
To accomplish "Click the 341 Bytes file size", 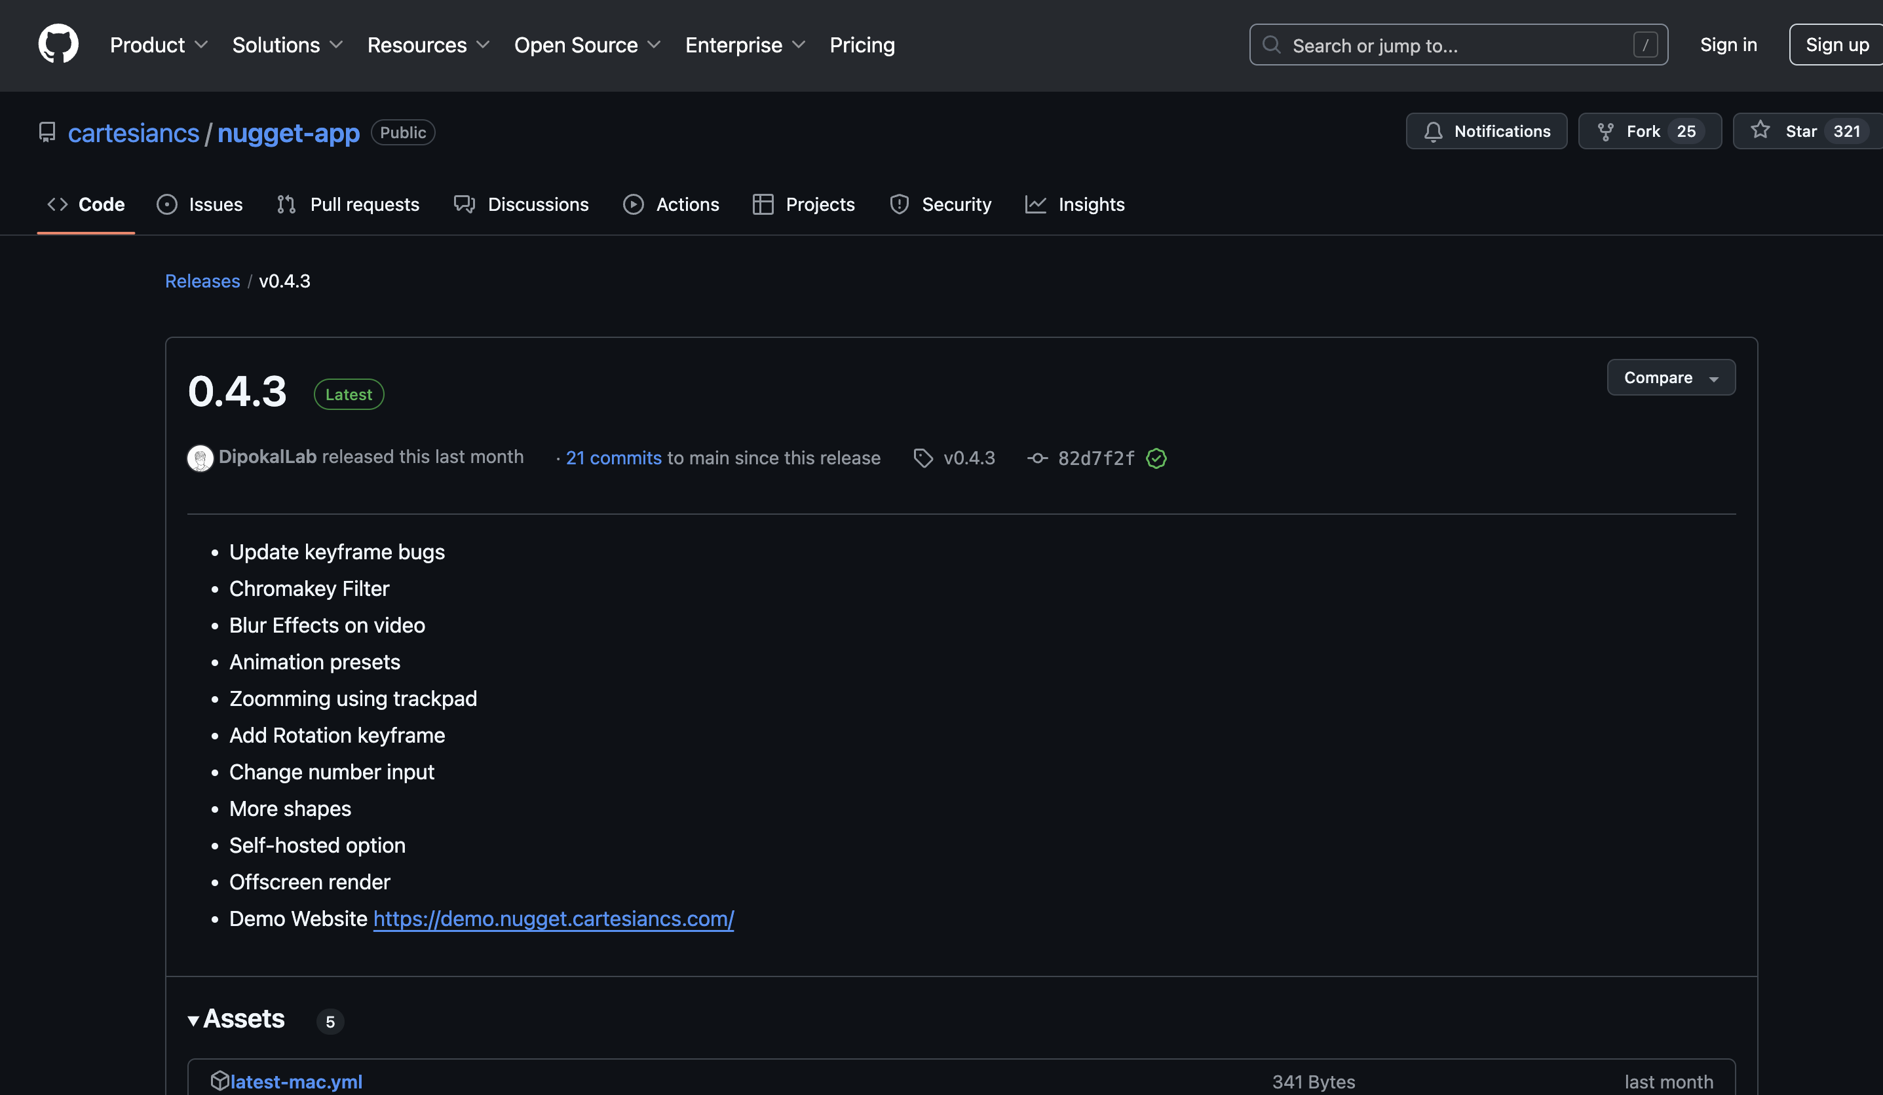I will pyautogui.click(x=1314, y=1081).
